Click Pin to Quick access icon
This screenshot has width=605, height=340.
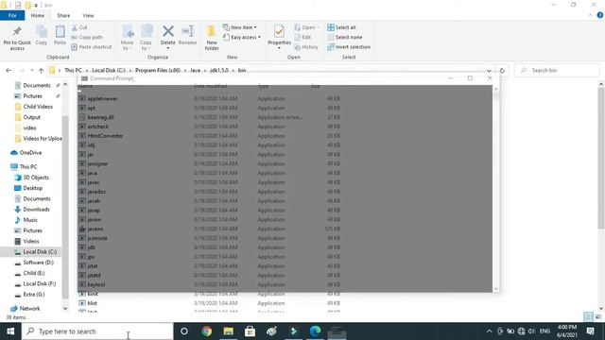click(17, 38)
